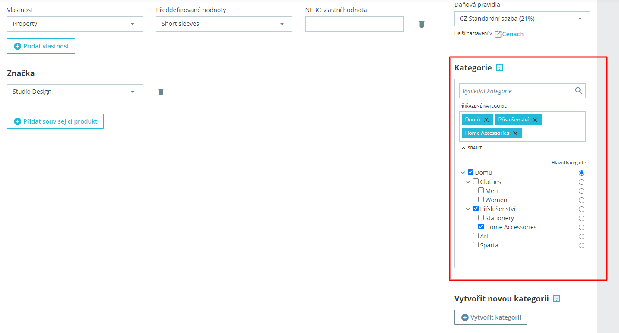Click the Přidat vlastnost button
Image resolution: width=619 pixels, height=333 pixels.
41,46
